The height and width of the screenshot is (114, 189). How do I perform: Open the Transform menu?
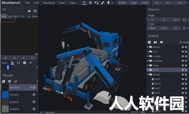(49, 3)
